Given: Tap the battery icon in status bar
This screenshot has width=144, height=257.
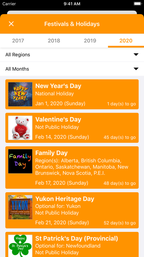Looking at the screenshot, I should [x=137, y=4].
